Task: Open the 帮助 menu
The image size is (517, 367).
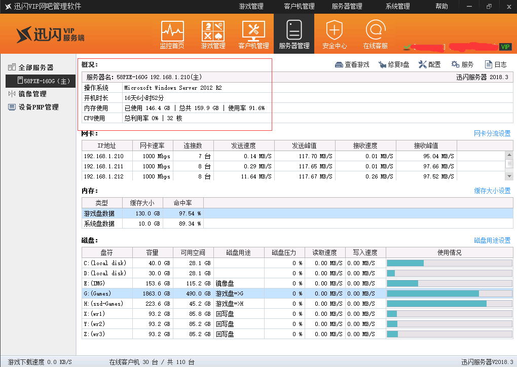Action: (442, 6)
